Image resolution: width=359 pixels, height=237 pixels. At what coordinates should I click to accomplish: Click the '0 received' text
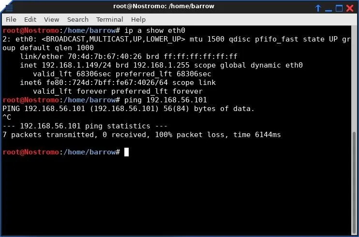pos(124,135)
